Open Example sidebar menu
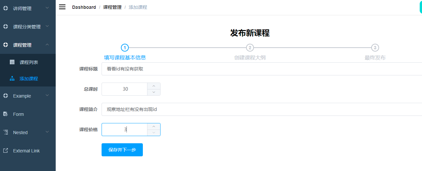 [28, 96]
